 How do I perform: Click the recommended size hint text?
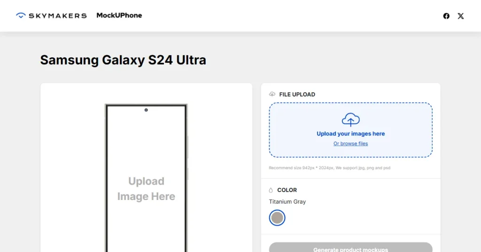click(329, 168)
